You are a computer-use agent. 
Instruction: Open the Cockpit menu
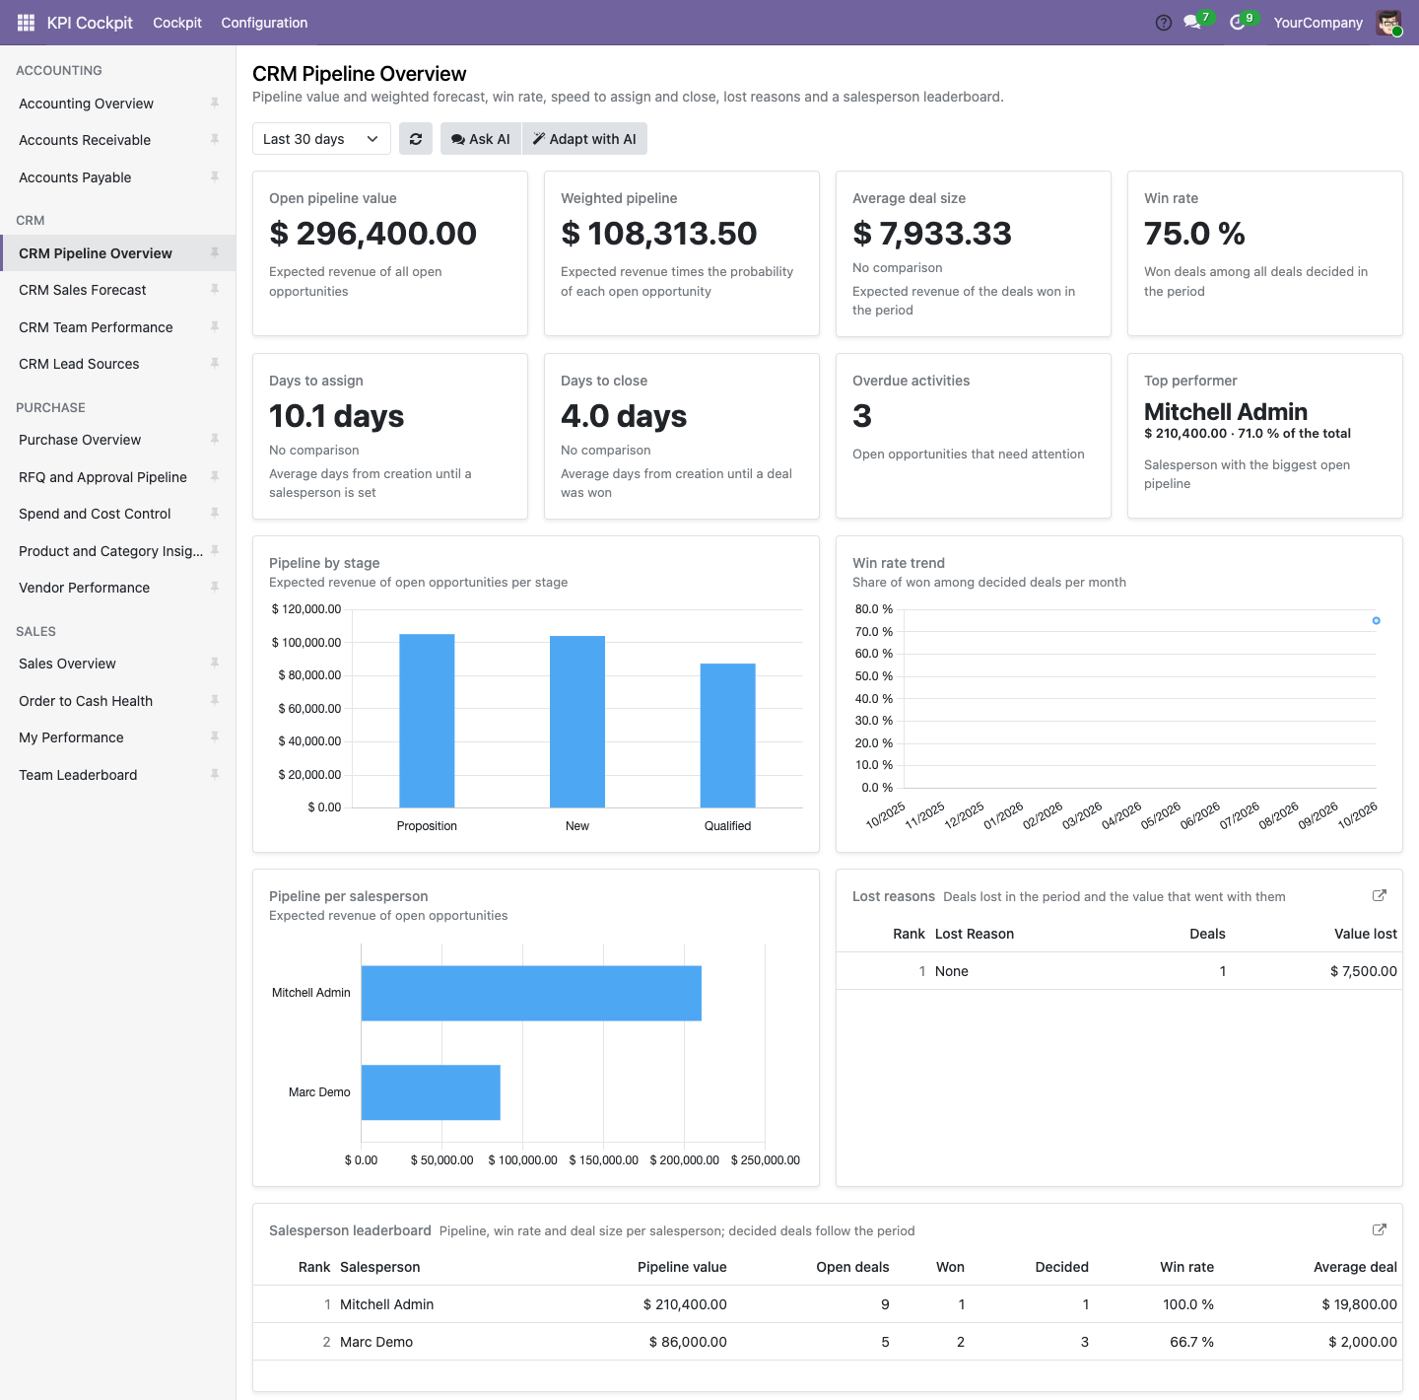(177, 23)
